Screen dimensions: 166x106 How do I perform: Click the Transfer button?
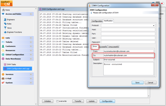pos(78,101)
